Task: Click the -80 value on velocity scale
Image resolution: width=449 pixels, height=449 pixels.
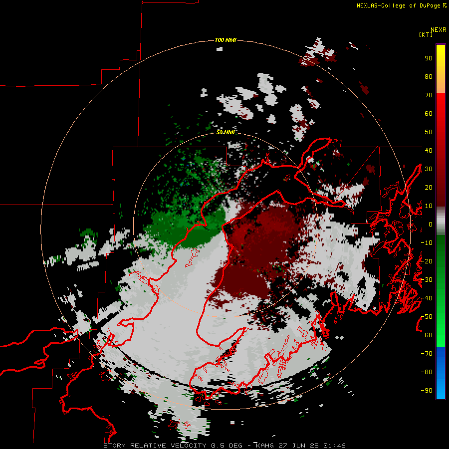Action: point(427,372)
